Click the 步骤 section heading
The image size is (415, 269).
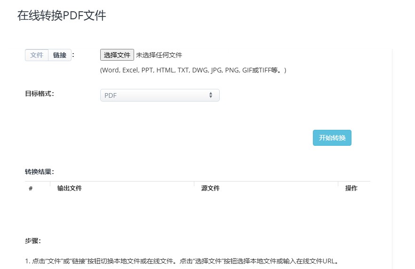pos(33,241)
